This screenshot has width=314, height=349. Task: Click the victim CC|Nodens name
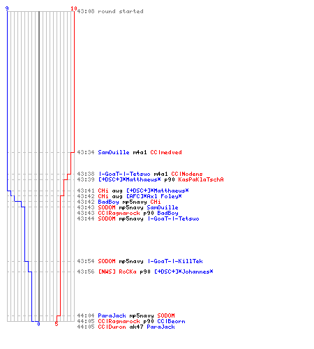187,174
